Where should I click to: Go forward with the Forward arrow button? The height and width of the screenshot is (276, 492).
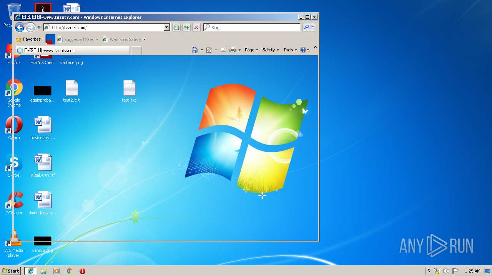point(30,27)
